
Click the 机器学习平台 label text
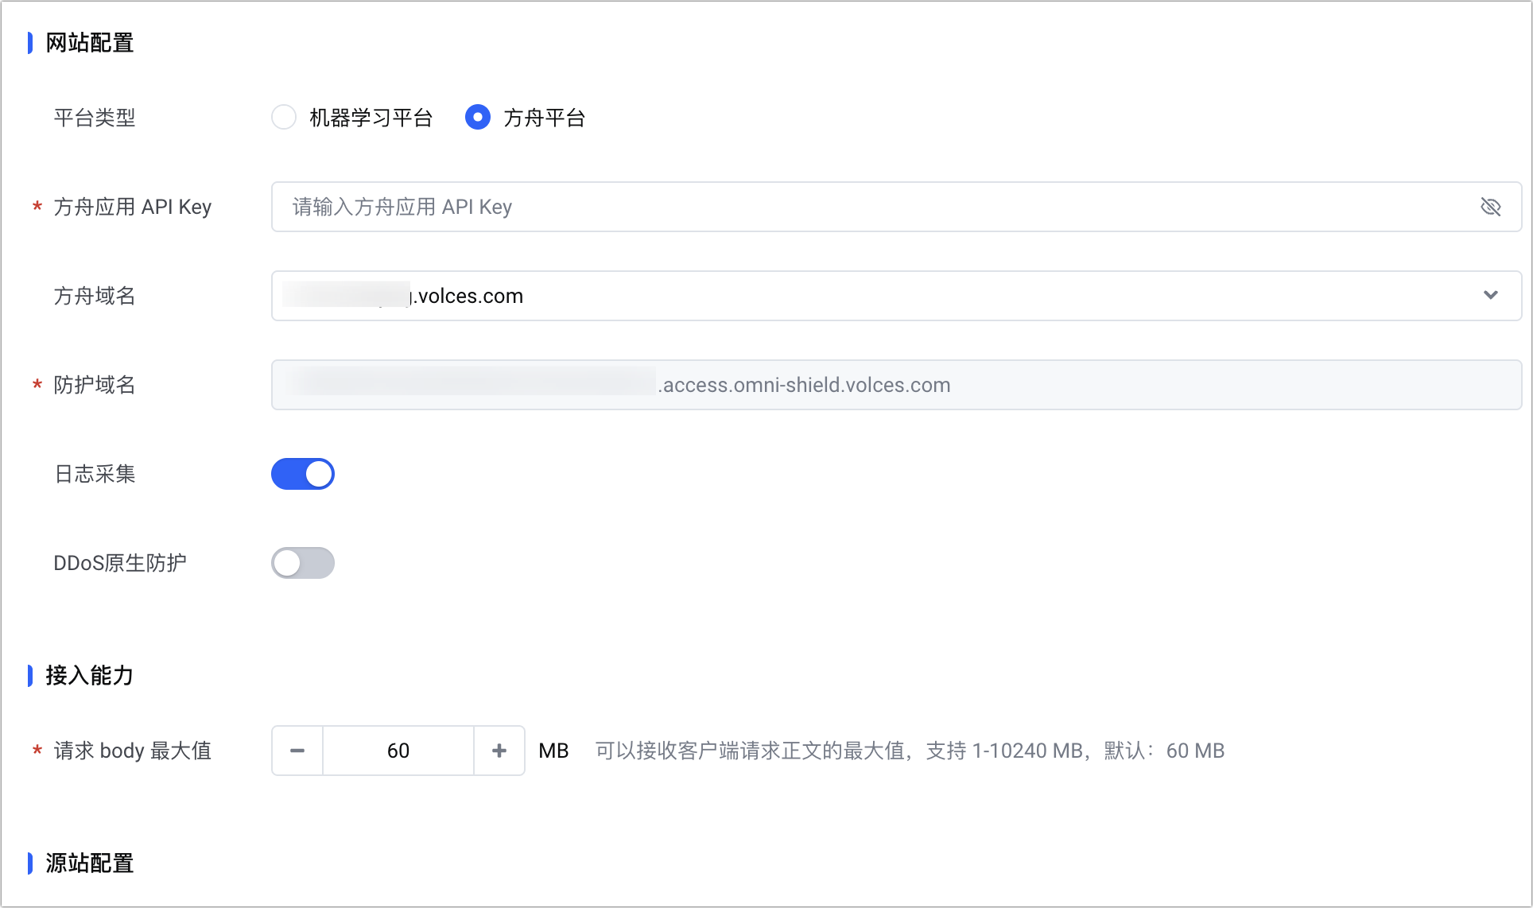[x=371, y=118]
